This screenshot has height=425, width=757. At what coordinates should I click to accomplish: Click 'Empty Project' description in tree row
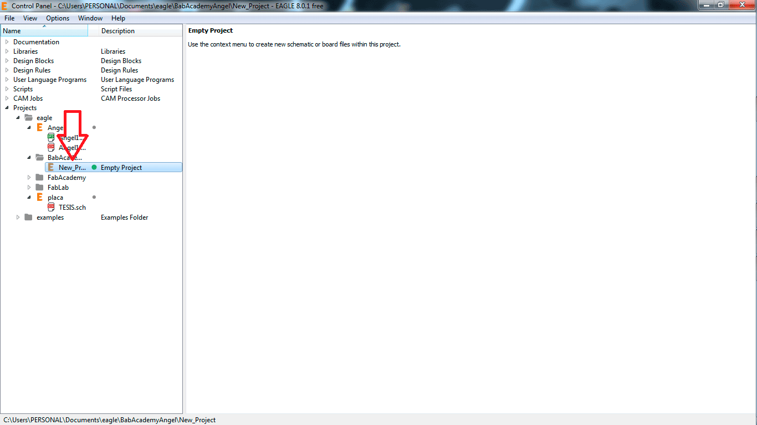[x=121, y=168]
